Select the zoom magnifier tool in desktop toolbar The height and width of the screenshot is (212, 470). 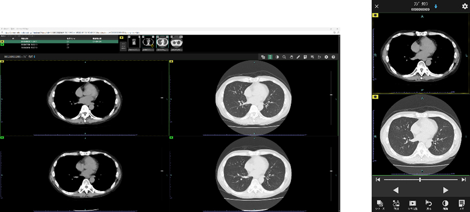coord(284,57)
